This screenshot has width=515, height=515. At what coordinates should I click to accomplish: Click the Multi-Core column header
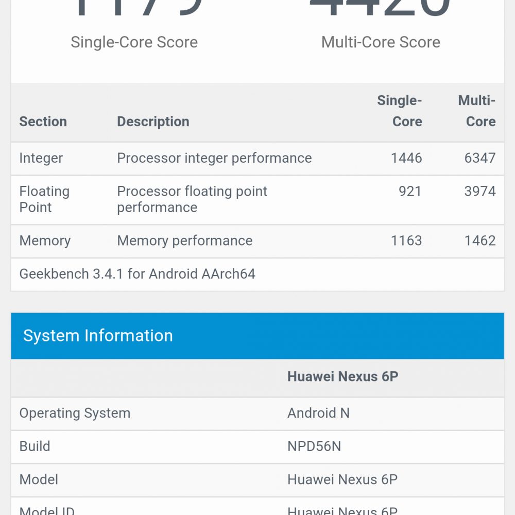pyautogui.click(x=476, y=111)
